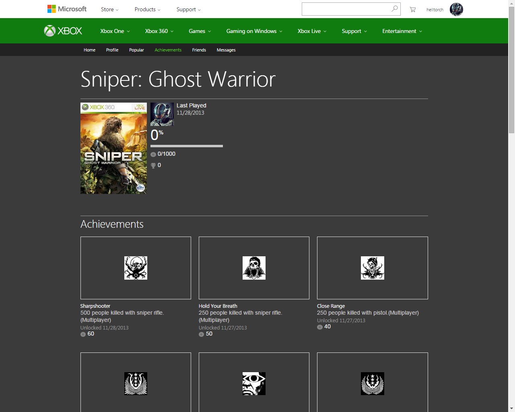Open the Games menu
The height and width of the screenshot is (412, 515).
(200, 31)
